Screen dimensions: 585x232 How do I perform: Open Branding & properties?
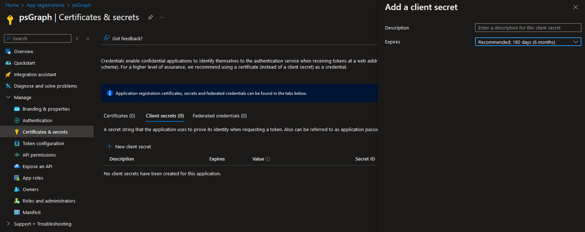(x=47, y=109)
